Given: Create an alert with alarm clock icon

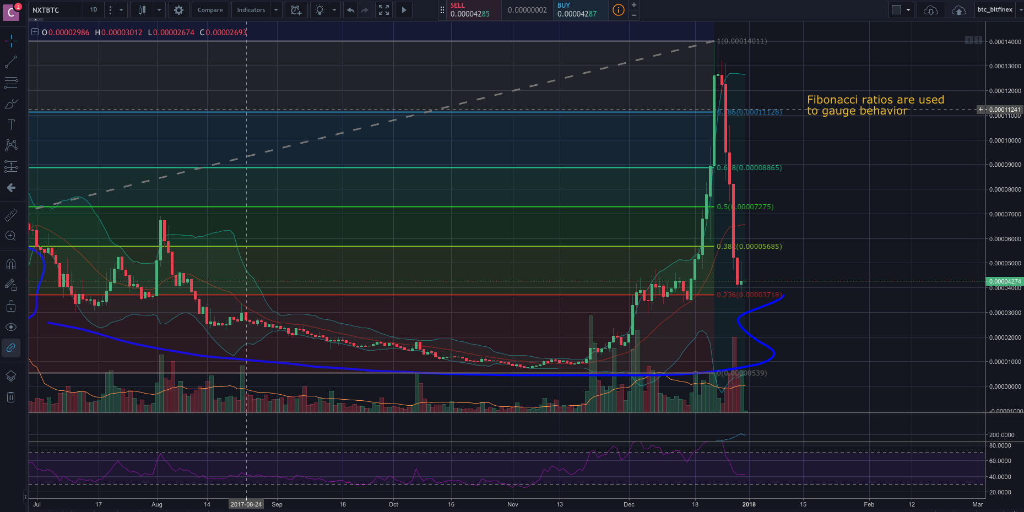Looking at the screenshot, I should [296, 10].
